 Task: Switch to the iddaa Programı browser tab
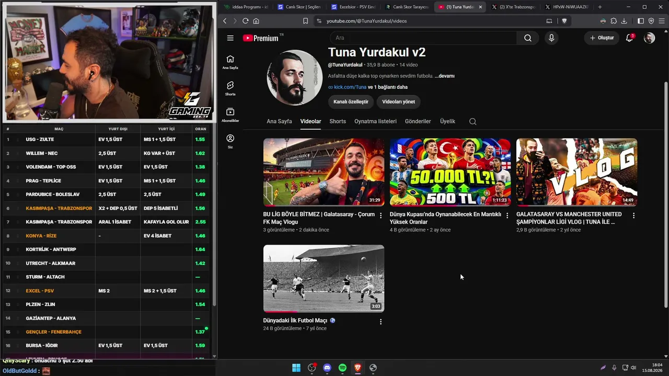tap(246, 7)
